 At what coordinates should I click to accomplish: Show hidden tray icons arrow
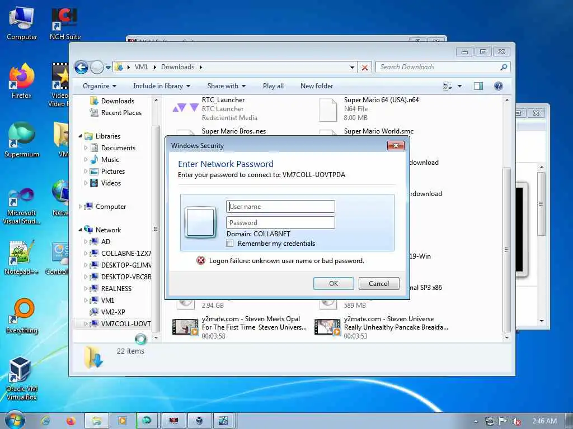pos(476,421)
